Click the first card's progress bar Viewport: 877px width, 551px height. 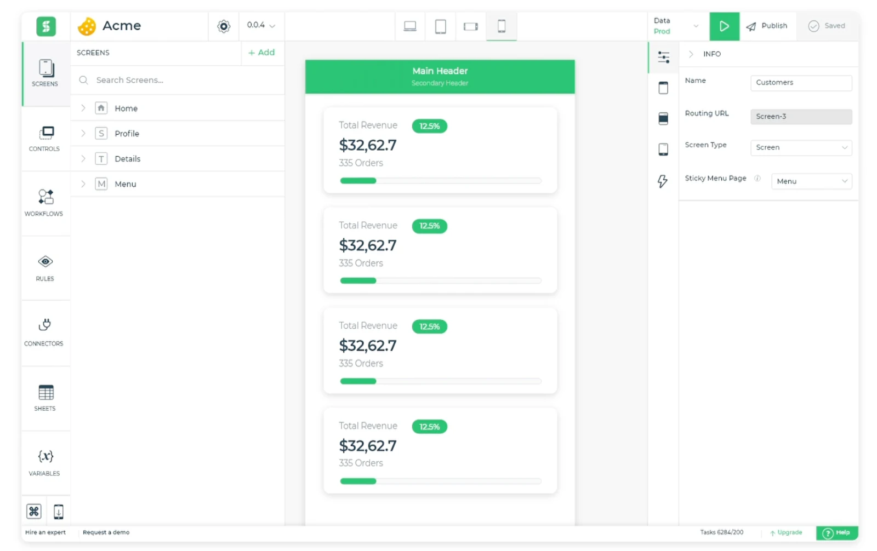(440, 181)
